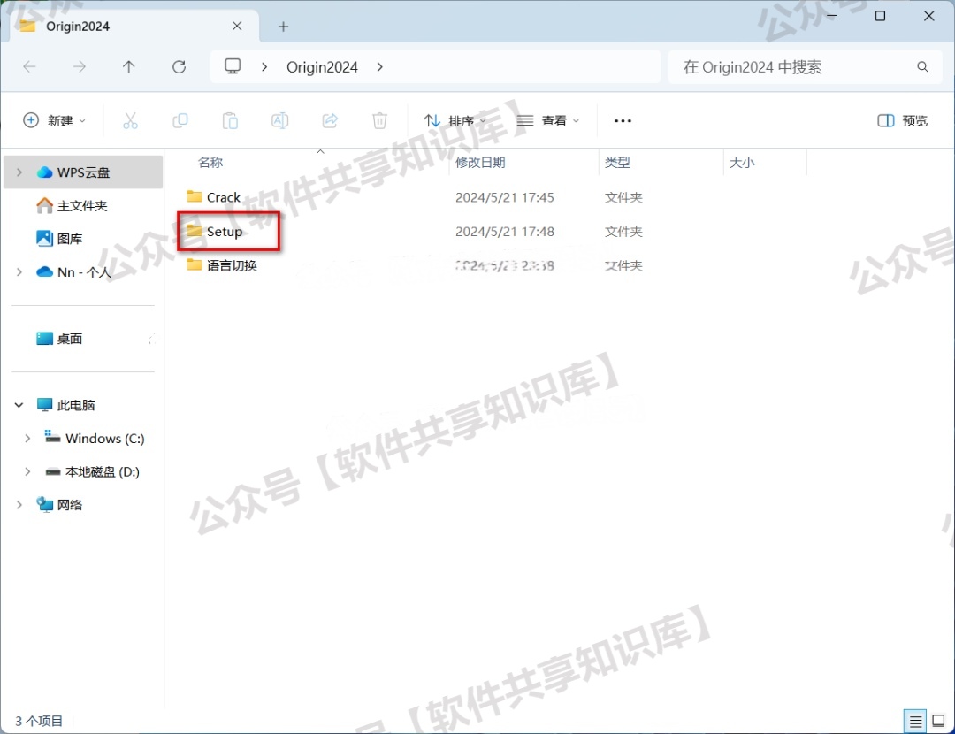
Task: Select the Crack folder
Action: click(x=223, y=197)
